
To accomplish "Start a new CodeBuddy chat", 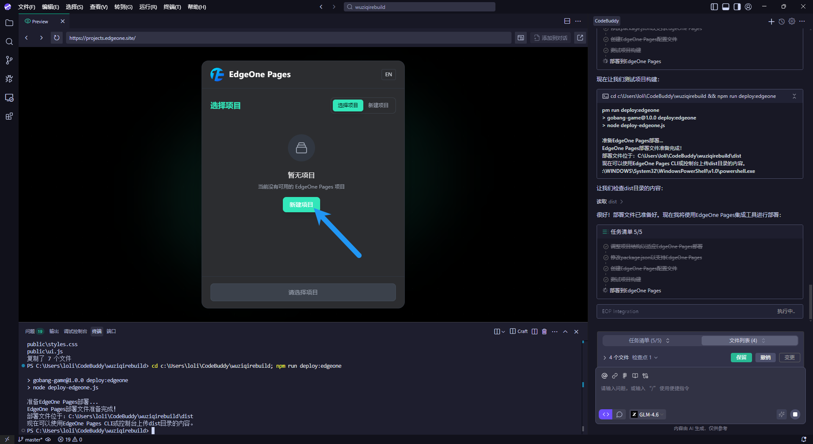I will 771,21.
